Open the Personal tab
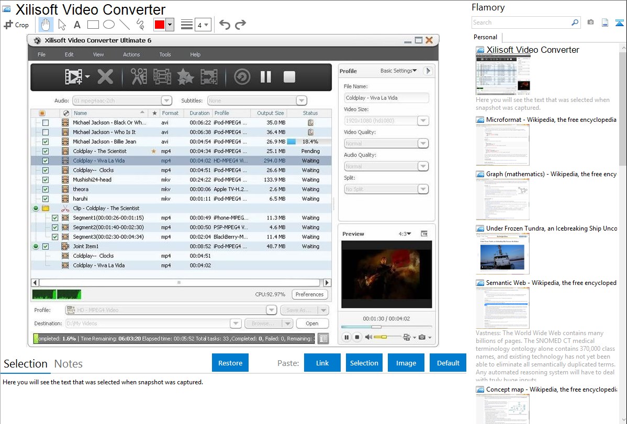This screenshot has height=424, width=627. [x=485, y=37]
